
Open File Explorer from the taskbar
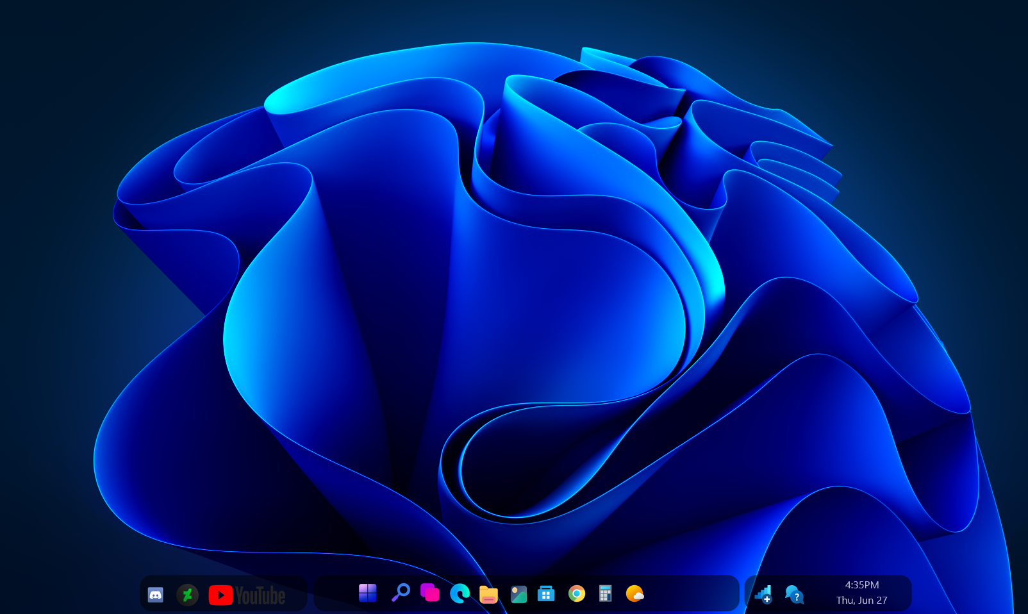(x=488, y=594)
